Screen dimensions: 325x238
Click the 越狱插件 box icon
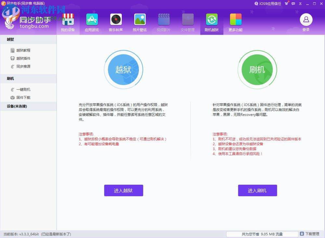(12, 58)
